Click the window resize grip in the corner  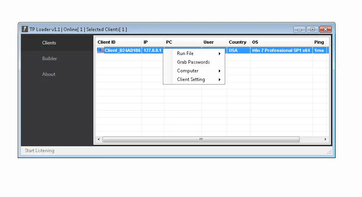(x=329, y=152)
